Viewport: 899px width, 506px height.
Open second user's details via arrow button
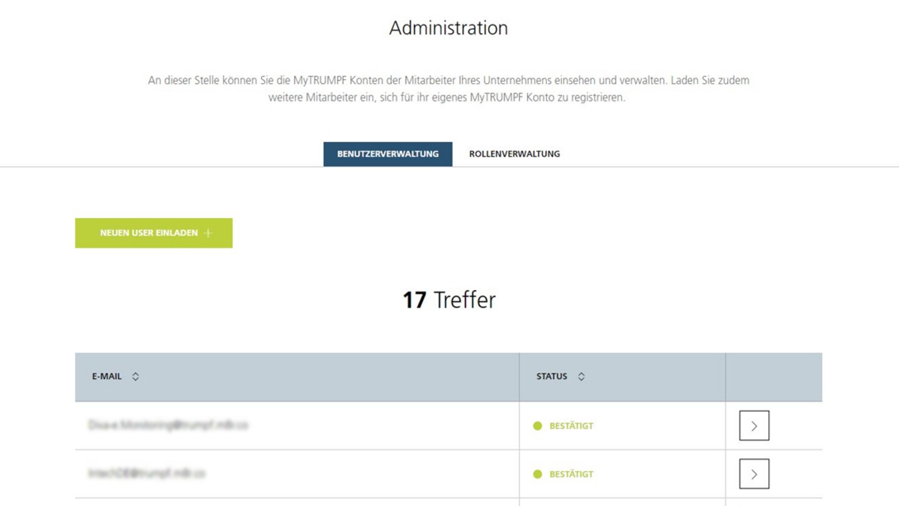coord(754,474)
